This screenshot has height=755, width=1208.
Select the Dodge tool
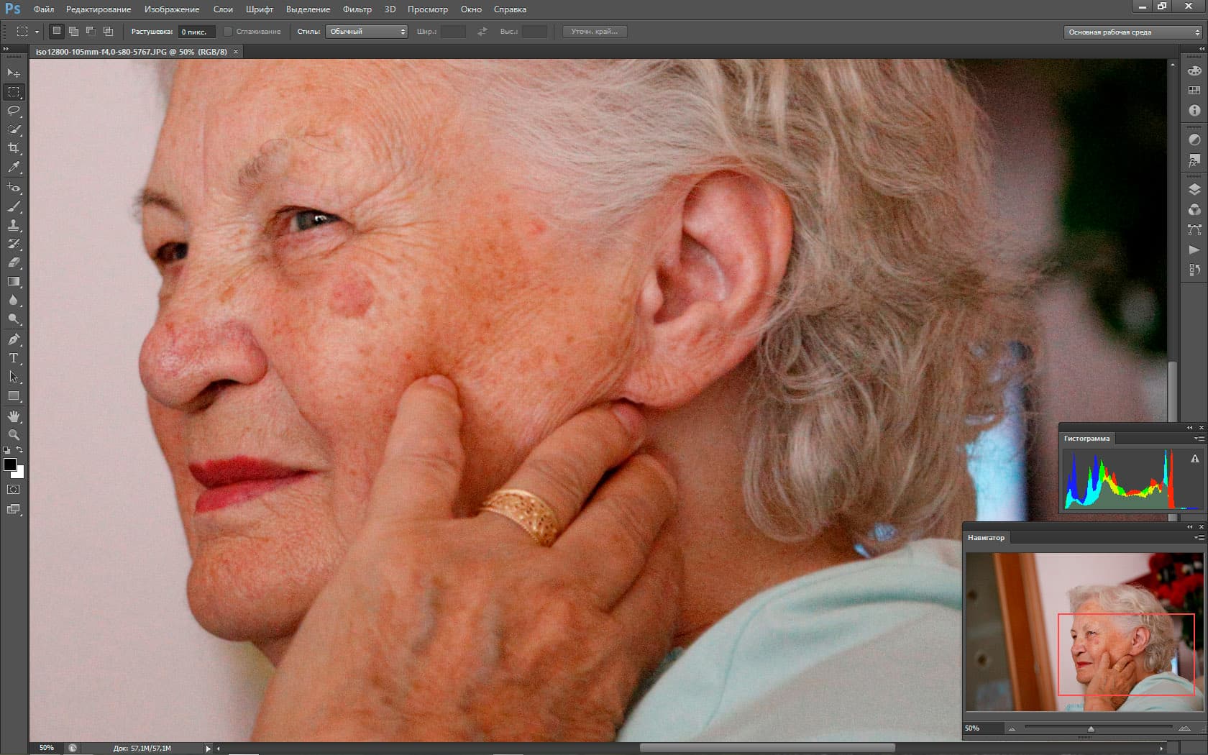14,319
